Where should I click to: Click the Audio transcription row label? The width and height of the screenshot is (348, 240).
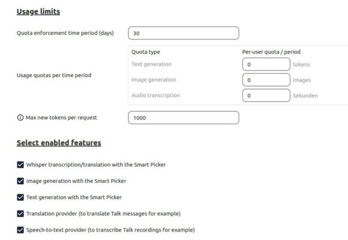click(155, 95)
